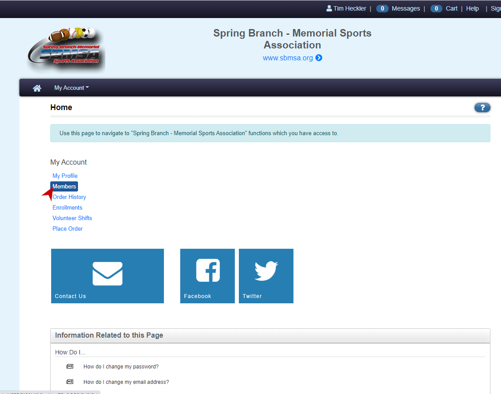
Task: Click Messages in the top bar
Action: click(x=406, y=8)
